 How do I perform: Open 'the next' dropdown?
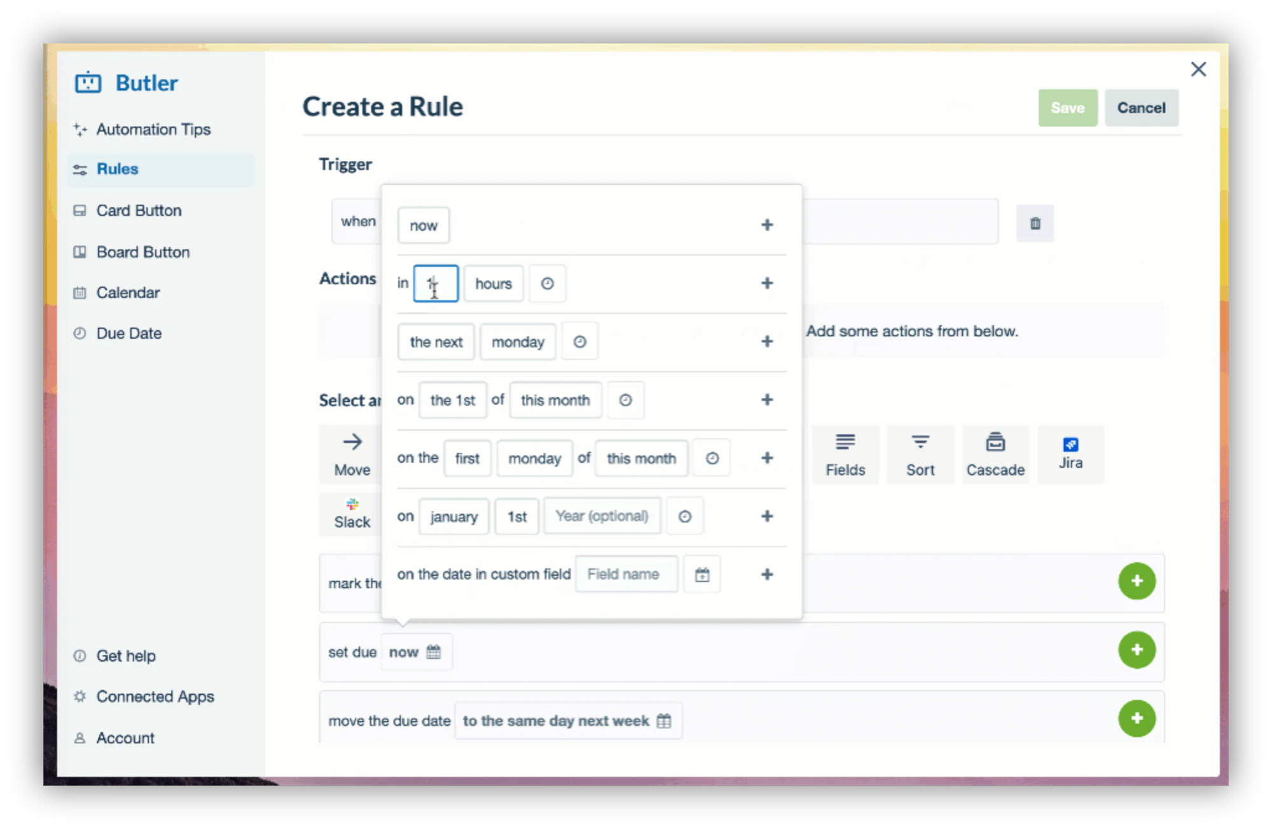(436, 342)
